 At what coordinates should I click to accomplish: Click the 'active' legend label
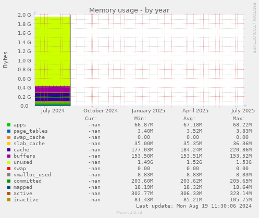click(x=23, y=194)
